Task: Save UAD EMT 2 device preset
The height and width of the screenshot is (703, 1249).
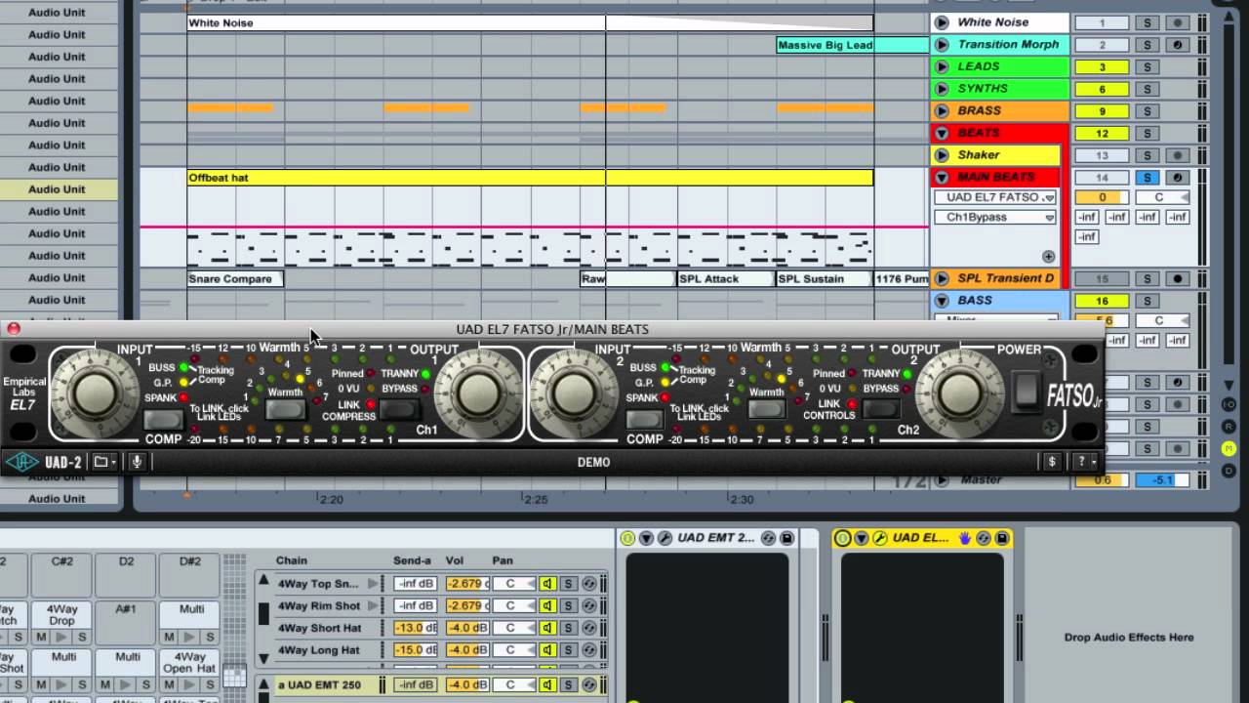Action: coord(786,538)
